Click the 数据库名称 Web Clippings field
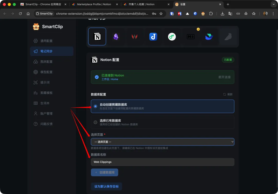 (163, 162)
